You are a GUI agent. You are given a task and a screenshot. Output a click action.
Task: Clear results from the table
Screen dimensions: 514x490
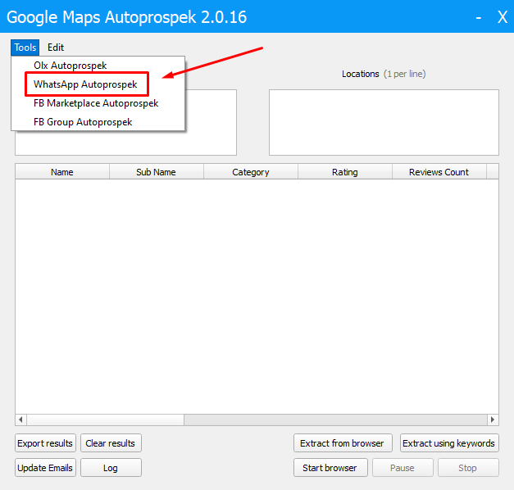[x=111, y=443]
